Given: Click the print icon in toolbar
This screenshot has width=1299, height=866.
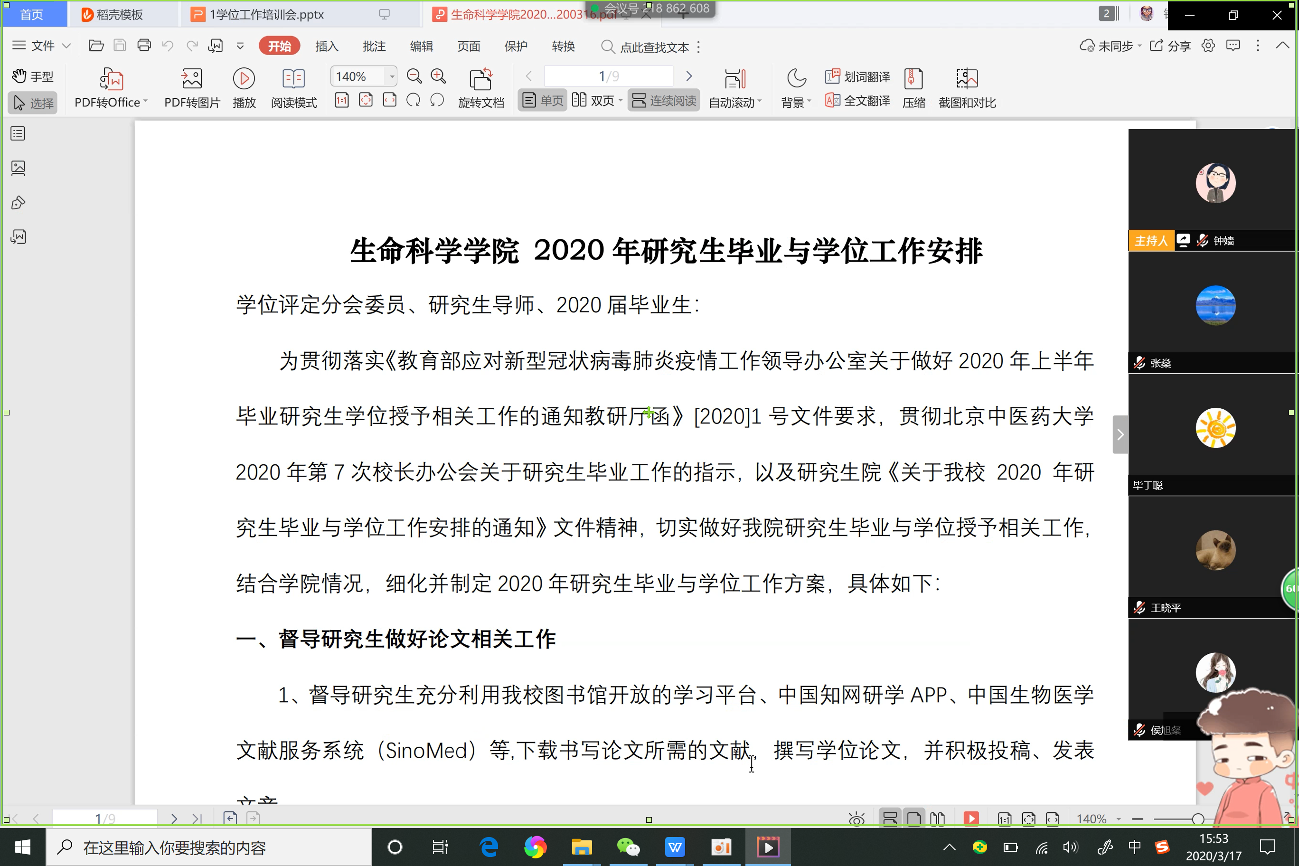Looking at the screenshot, I should 144,46.
